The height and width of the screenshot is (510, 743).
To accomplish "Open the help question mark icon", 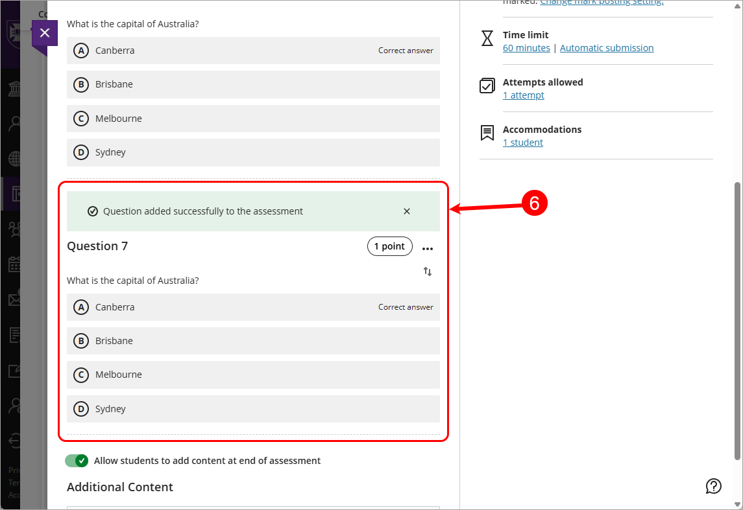I will tap(713, 486).
